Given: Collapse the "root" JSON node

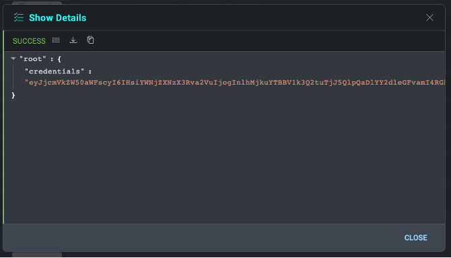Looking at the screenshot, I should coord(13,58).
